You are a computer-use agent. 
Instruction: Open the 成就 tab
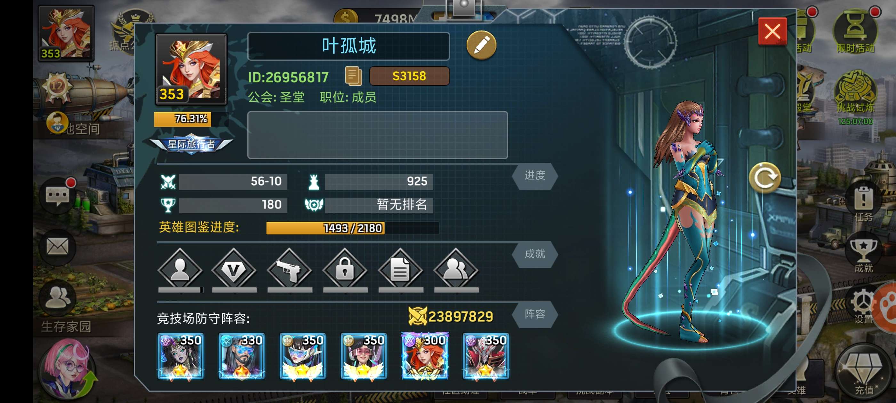coord(535,254)
